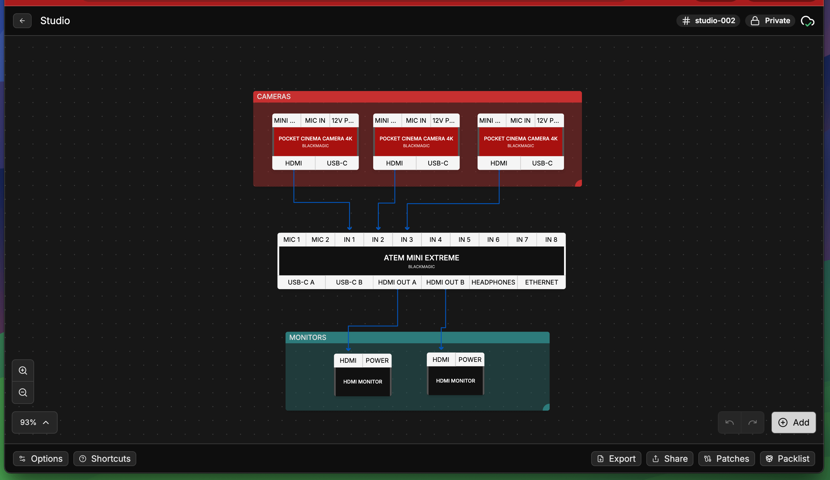Screen dimensions: 830x480
Task: Open the Shortcuts panel
Action: pos(105,459)
